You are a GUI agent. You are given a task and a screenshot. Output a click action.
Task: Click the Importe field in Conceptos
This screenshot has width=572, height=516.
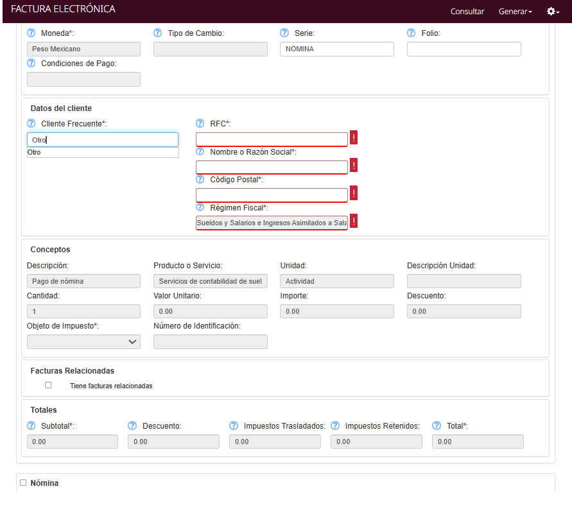[x=336, y=311]
